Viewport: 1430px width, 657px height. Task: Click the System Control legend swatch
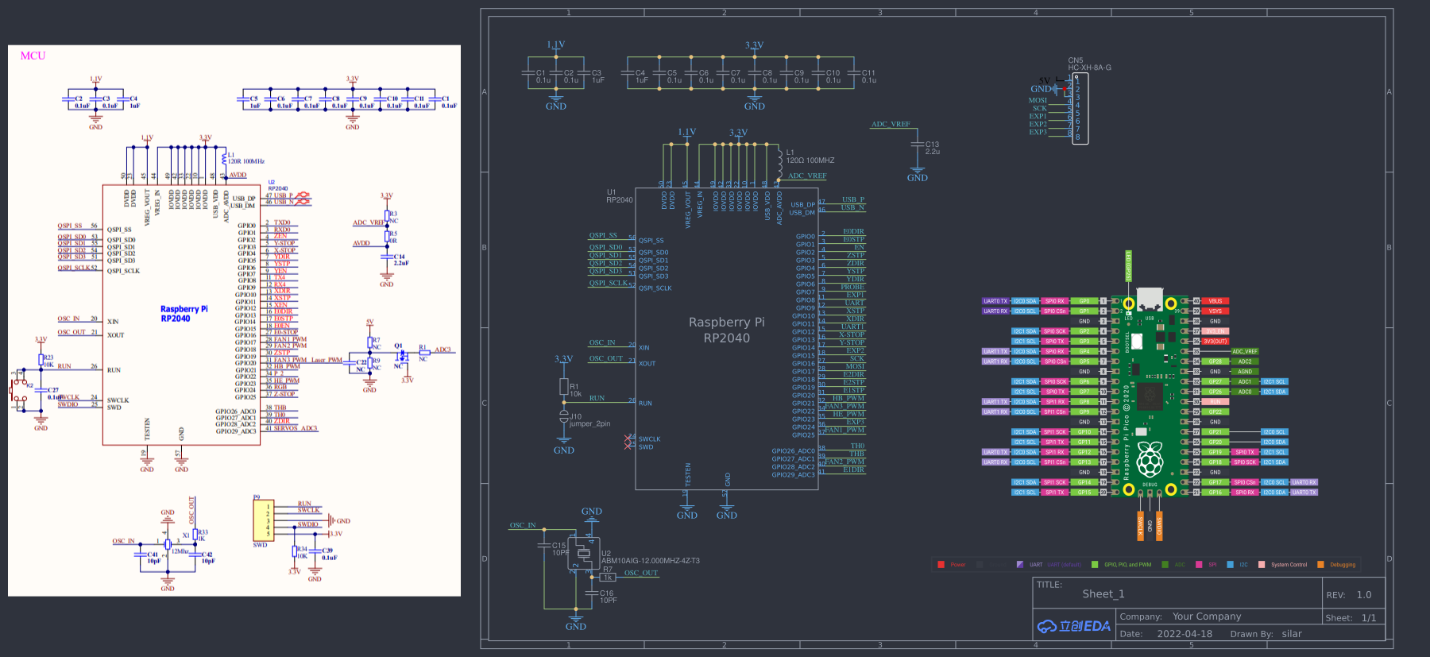[1262, 565]
